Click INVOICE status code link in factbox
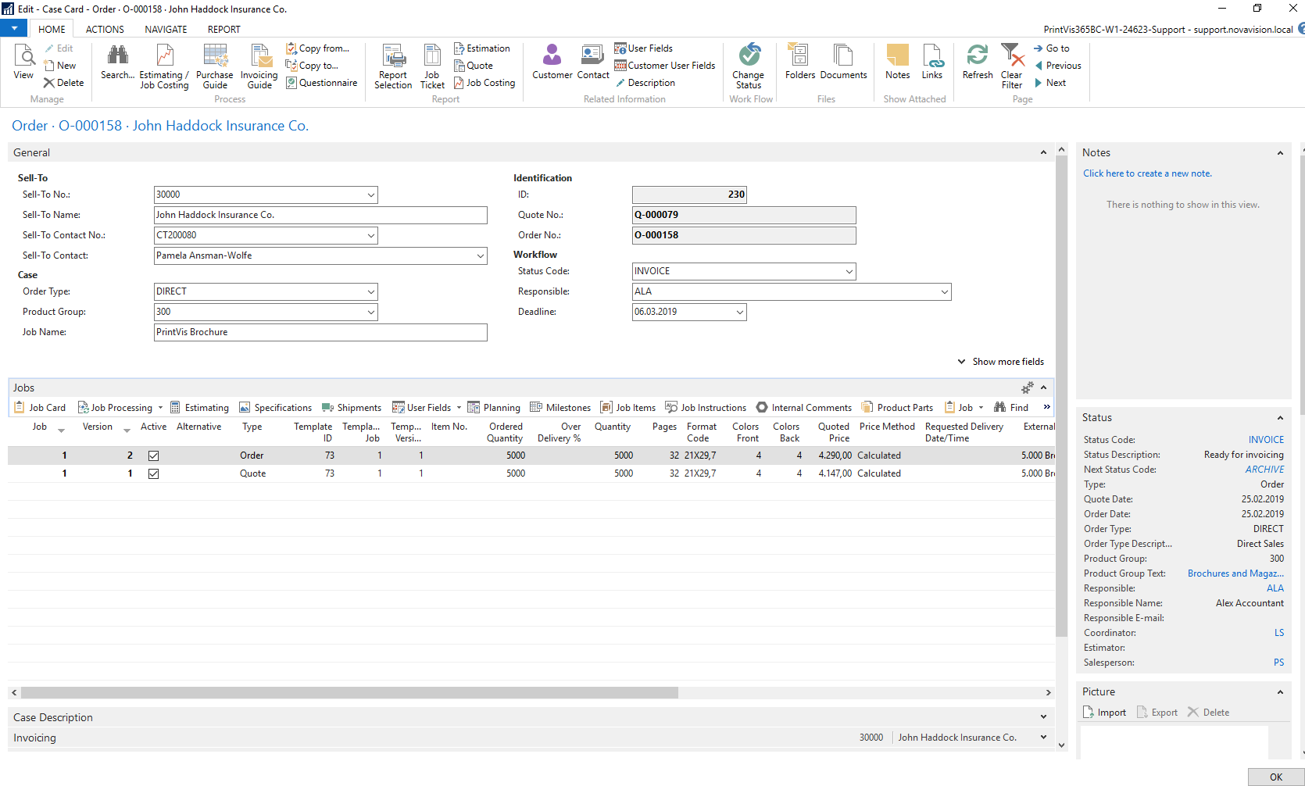The width and height of the screenshot is (1305, 786). pyautogui.click(x=1266, y=440)
